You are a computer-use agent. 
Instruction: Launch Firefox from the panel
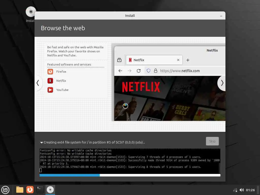click(30, 190)
